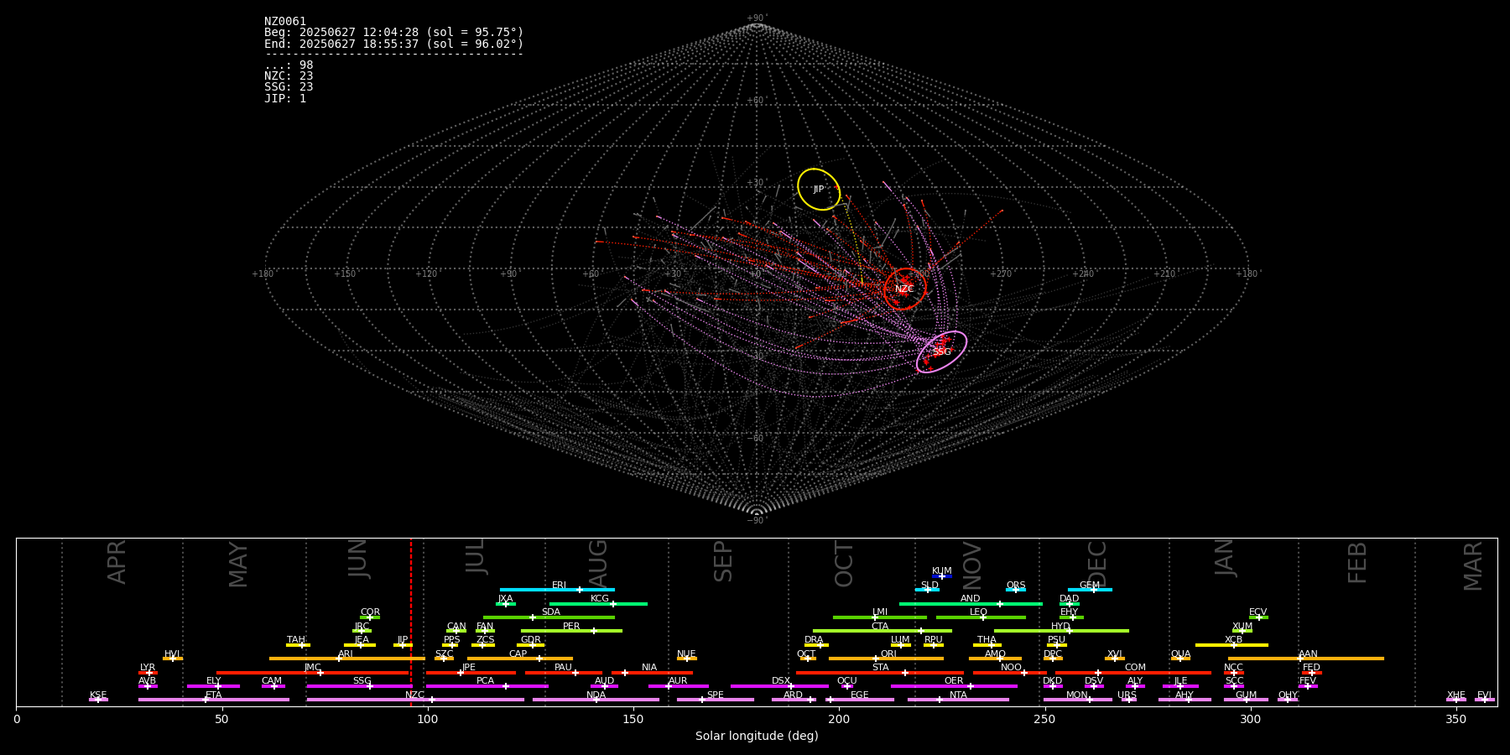Click the LYR shower bar in timeline
Viewport: 1510px width, 755px height.
click(x=148, y=673)
